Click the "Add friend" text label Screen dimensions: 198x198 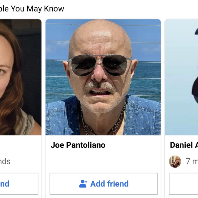point(109,184)
